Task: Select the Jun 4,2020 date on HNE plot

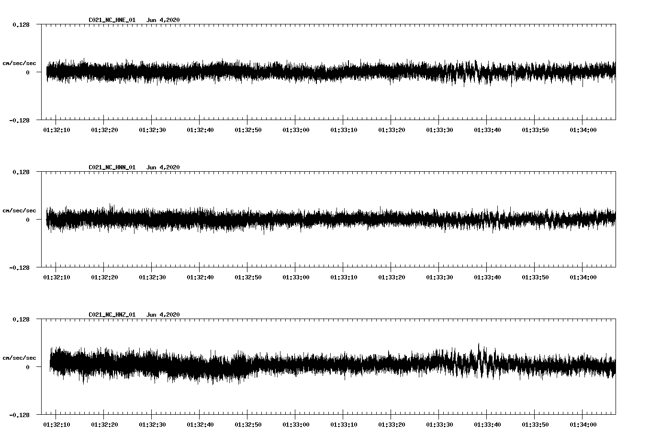Action: coord(163,20)
